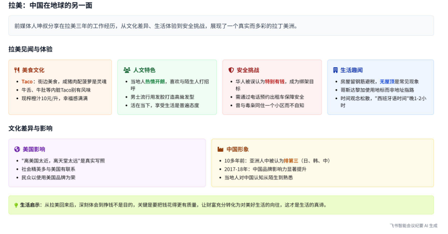The image size is (448, 234).
Task: Click the page title 拉美：中国在地球的另一面
Action: pos(50,5)
